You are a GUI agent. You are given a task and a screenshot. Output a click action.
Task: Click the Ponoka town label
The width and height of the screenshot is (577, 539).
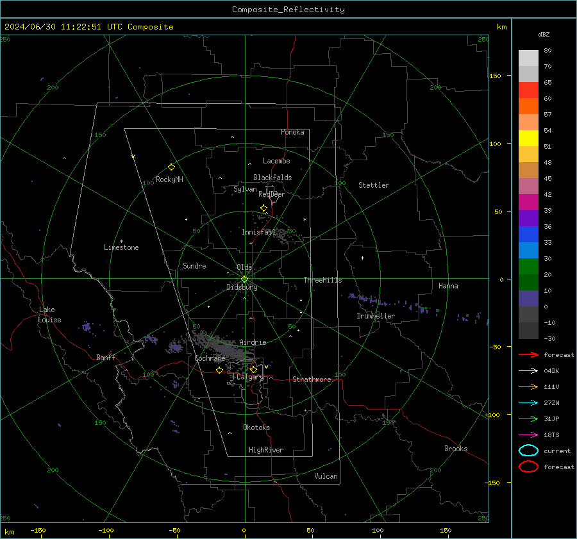coord(292,132)
